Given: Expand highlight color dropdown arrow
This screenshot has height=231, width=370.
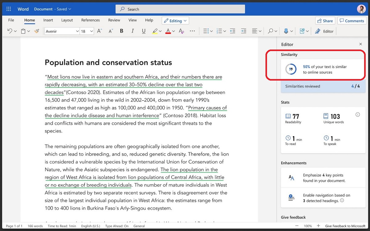Looking at the screenshot, I should pos(160,31).
